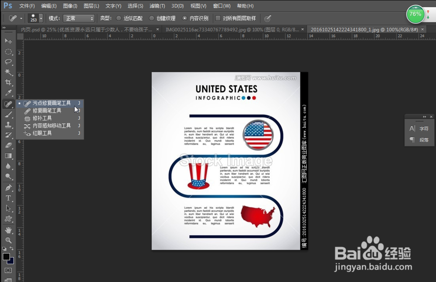436x282 pixels.
Task: Select the Dodge tool
Action: [8, 176]
